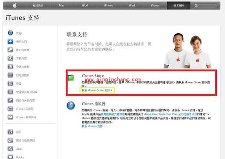Click the 影片与电视节目 icon
The height and width of the screenshot is (159, 225).
pyautogui.click(x=10, y=140)
